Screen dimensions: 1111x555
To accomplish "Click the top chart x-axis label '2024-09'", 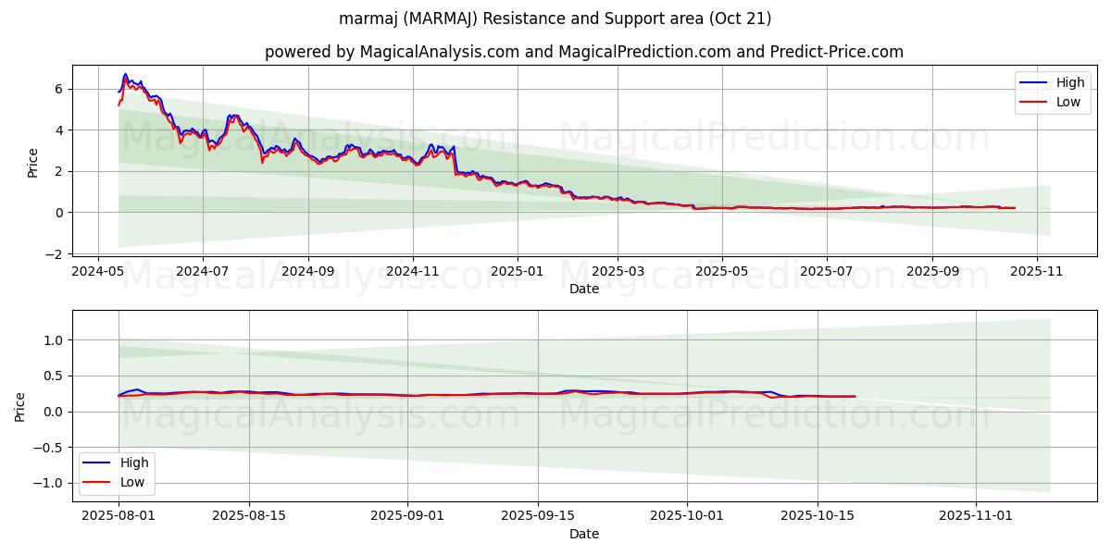I will pyautogui.click(x=307, y=272).
